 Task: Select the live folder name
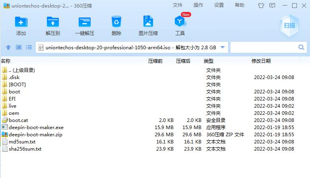12,106
